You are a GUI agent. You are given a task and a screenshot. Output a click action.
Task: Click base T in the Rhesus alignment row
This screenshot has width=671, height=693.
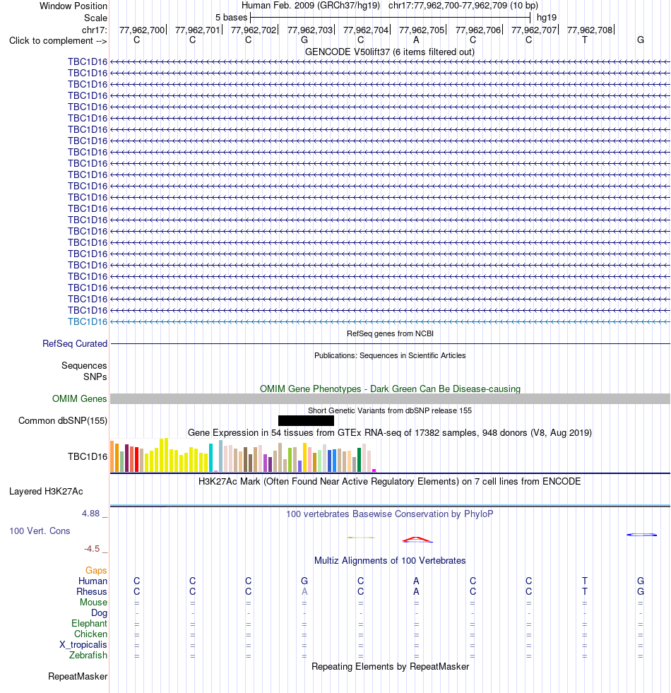pyautogui.click(x=584, y=591)
